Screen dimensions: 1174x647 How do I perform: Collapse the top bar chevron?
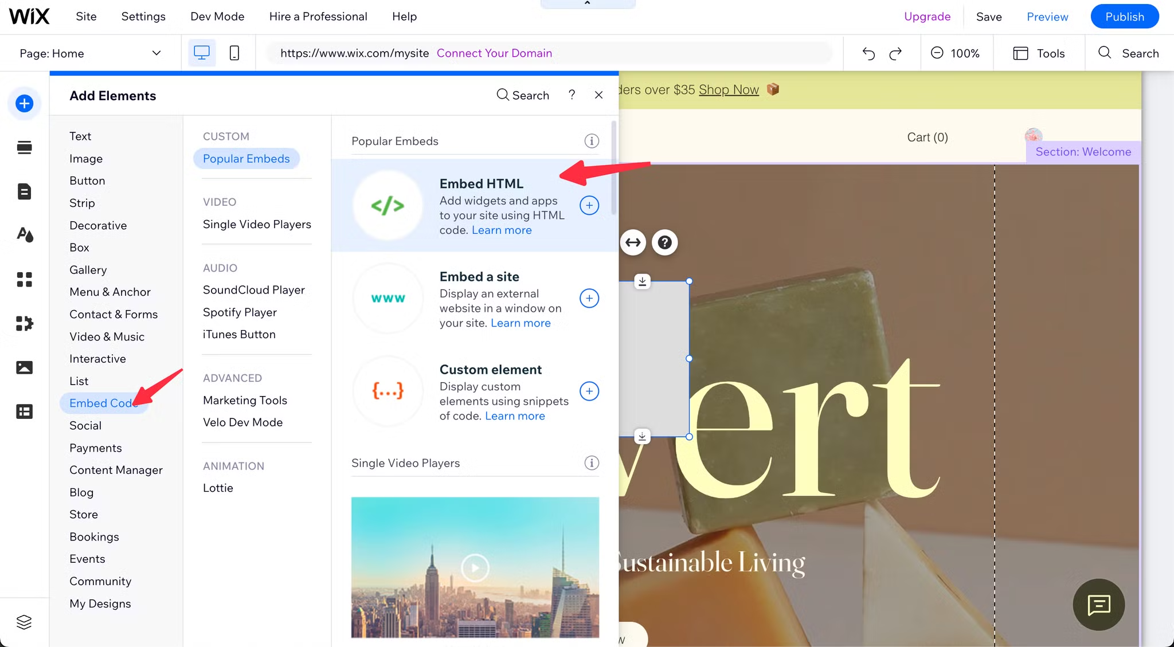[587, 3]
